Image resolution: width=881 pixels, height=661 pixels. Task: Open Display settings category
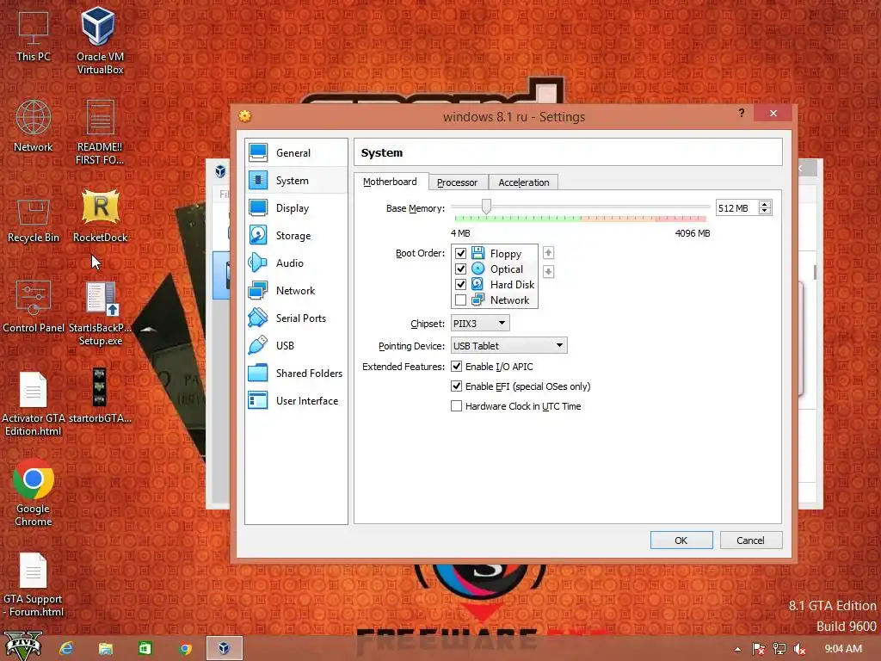click(x=296, y=208)
